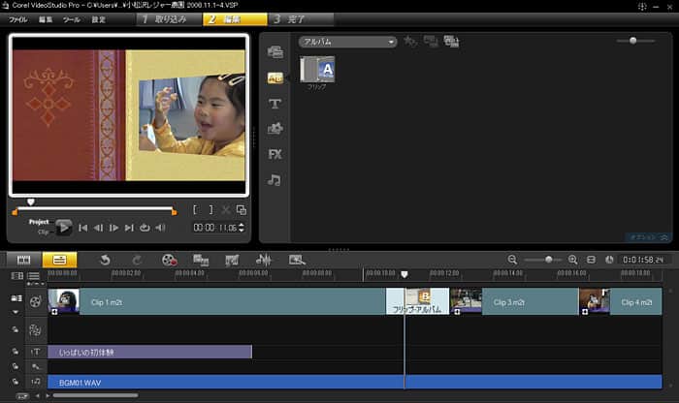Adjust the preview timecode stepper arrows
The image size is (679, 403).
[x=242, y=228]
